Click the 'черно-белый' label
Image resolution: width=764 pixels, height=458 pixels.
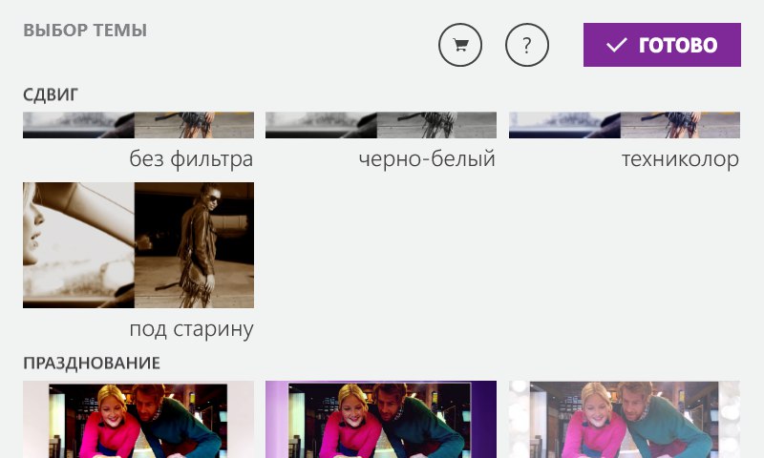[427, 159]
